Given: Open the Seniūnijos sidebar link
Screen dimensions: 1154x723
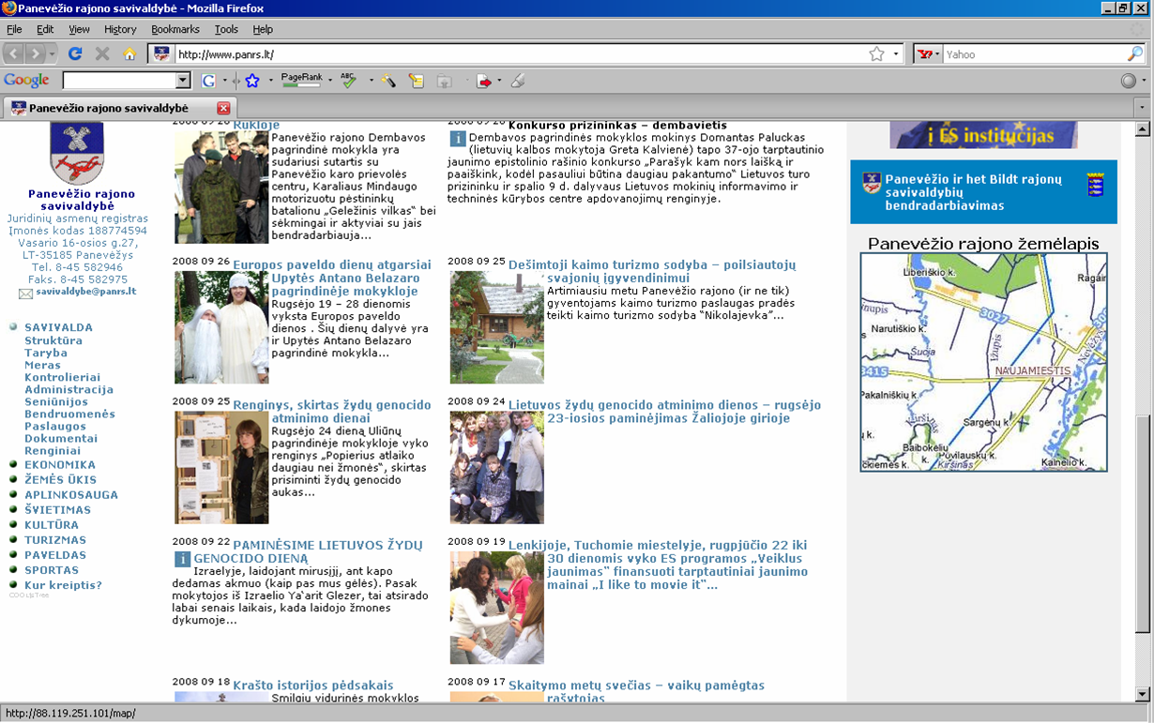Looking at the screenshot, I should [x=56, y=401].
